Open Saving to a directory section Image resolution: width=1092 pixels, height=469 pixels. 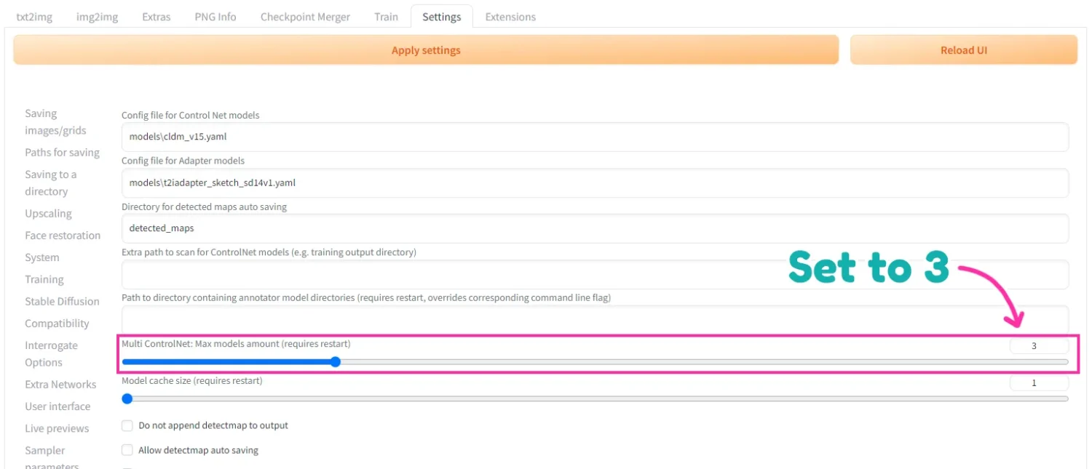[x=50, y=183]
